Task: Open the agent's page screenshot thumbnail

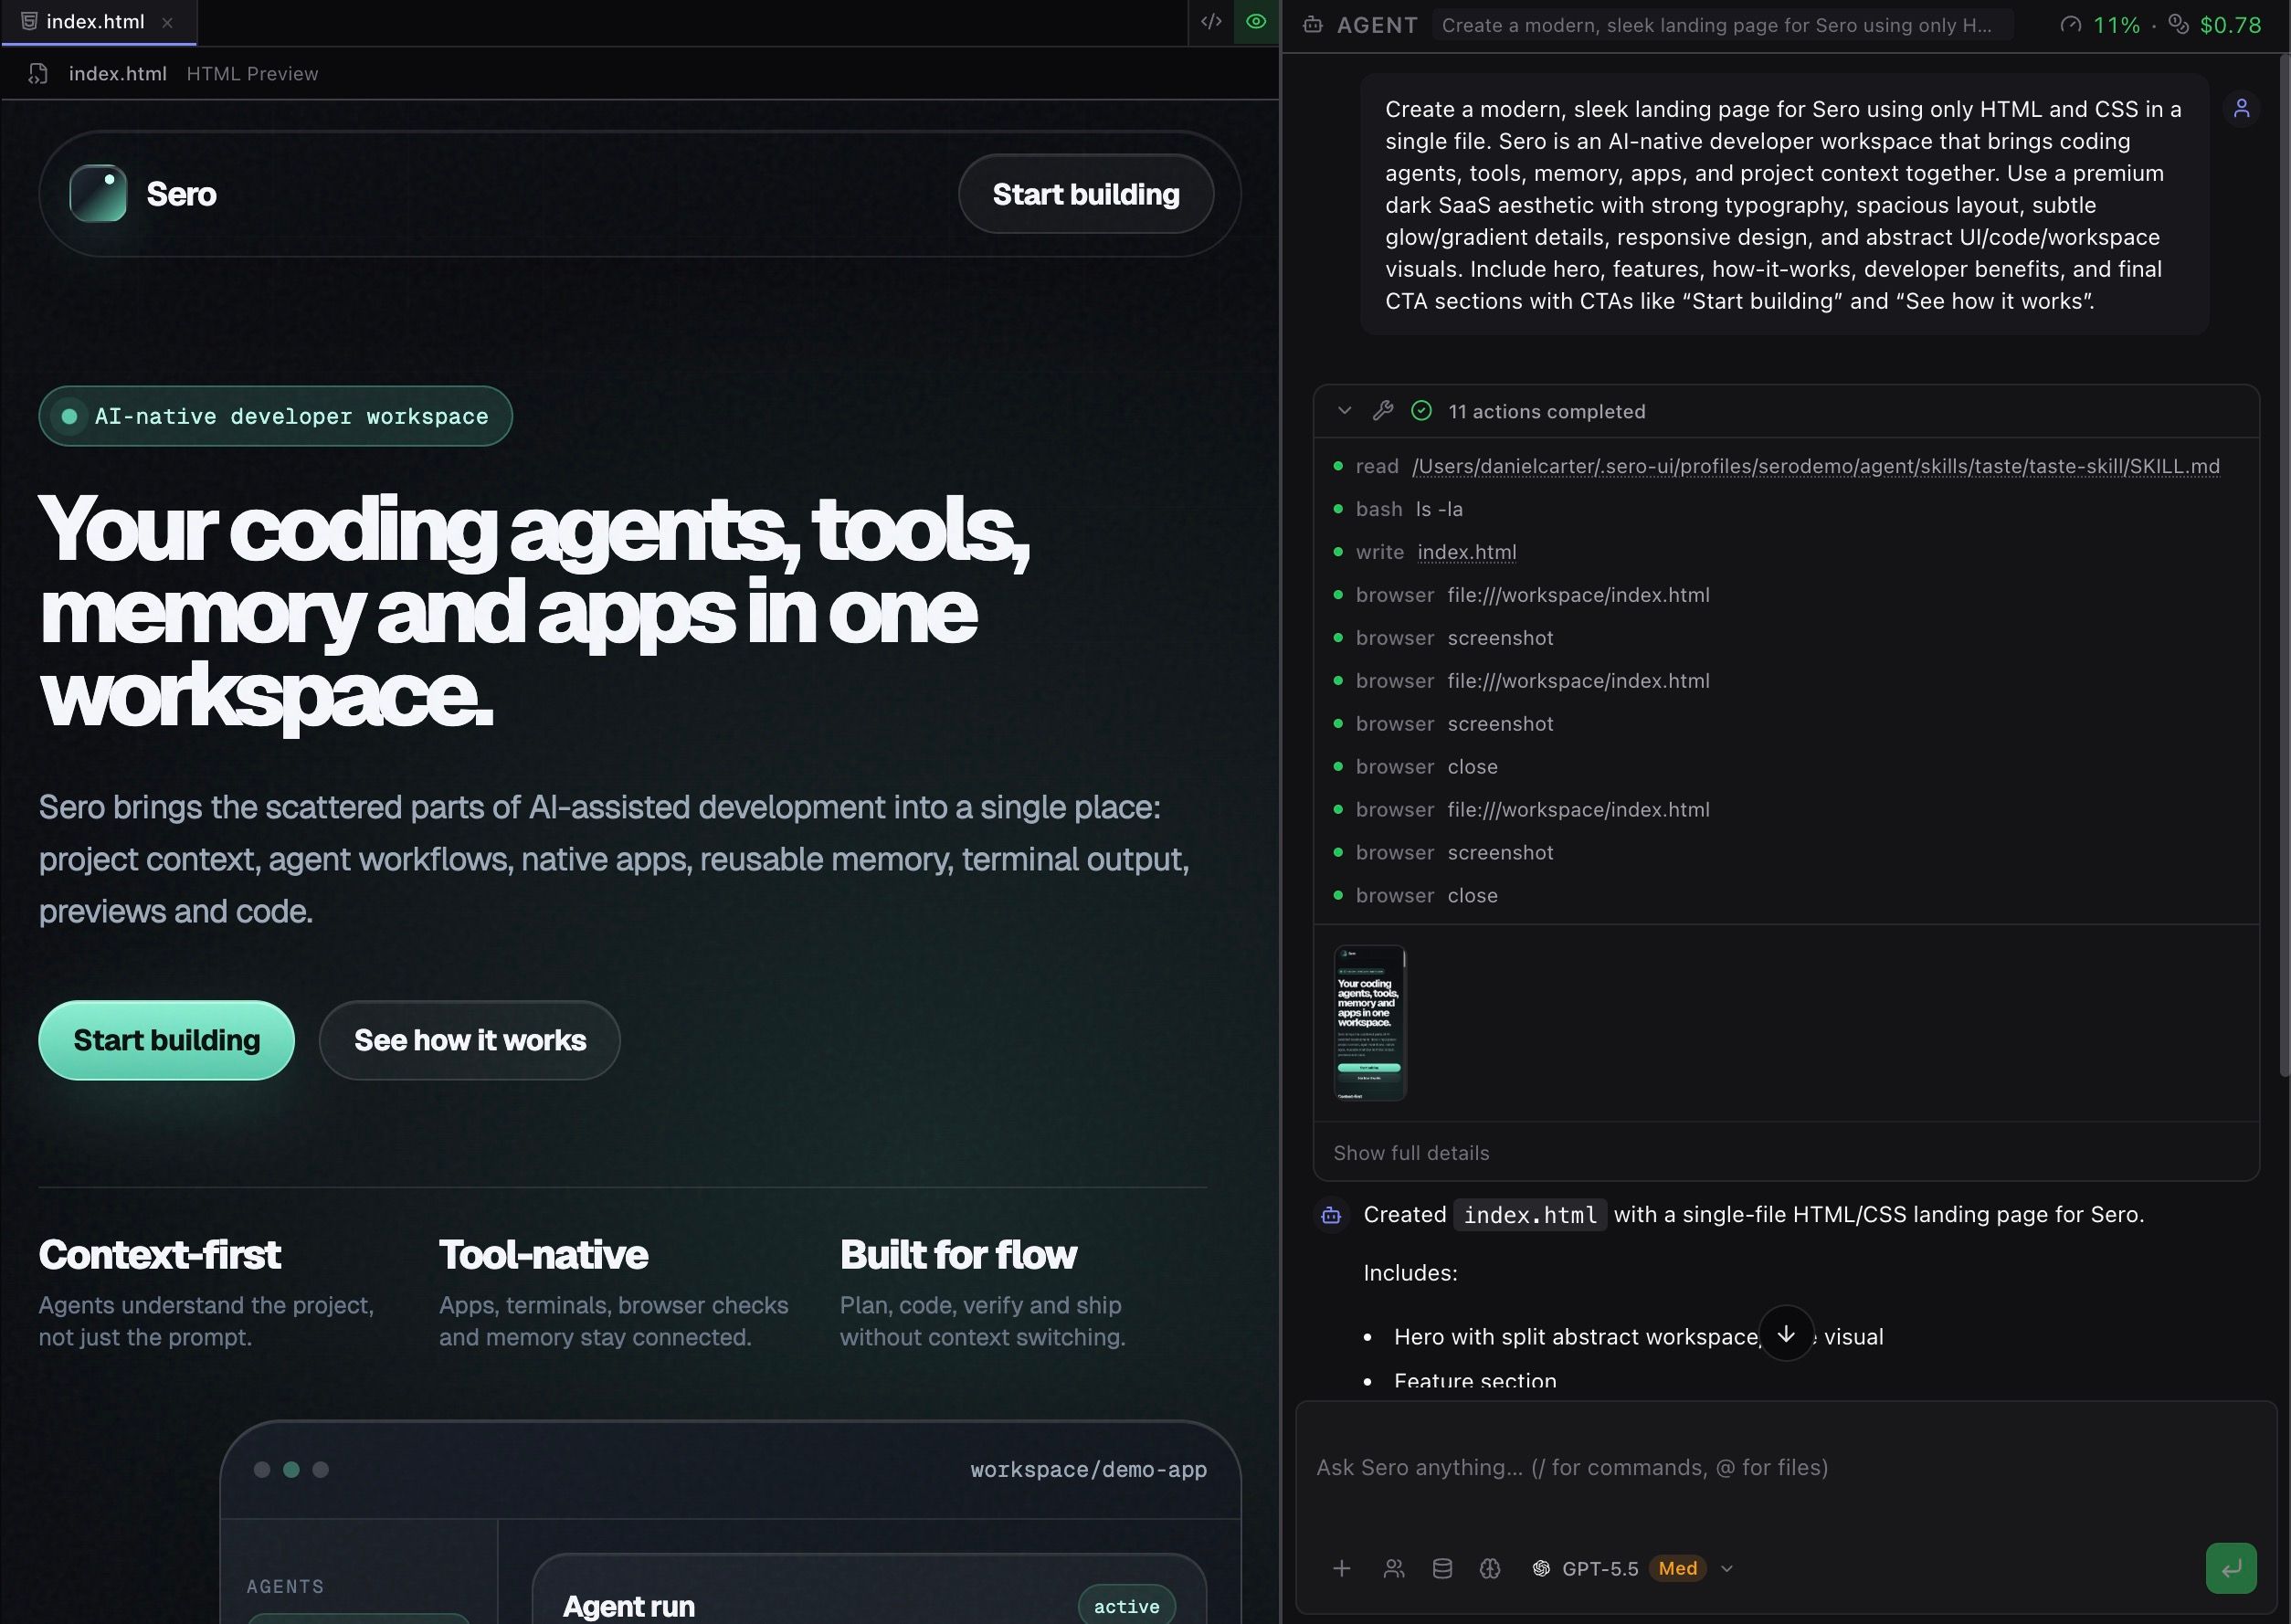Action: [1369, 1022]
